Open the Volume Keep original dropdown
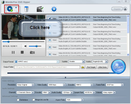This screenshot has height=104, width=131. tap(114, 93)
